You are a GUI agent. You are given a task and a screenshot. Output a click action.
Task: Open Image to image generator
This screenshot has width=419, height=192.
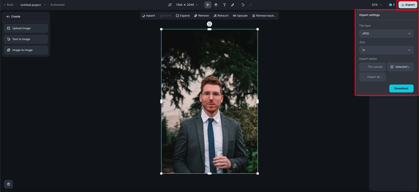[26, 50]
